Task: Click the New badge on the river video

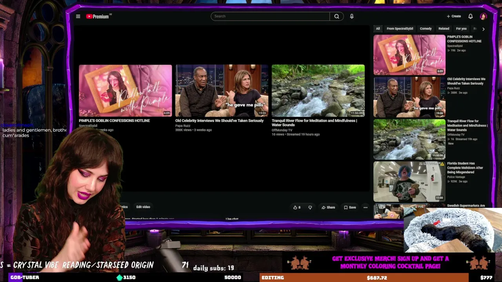Action: click(451, 144)
